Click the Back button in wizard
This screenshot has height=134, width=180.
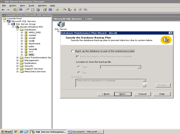(x=106, y=94)
